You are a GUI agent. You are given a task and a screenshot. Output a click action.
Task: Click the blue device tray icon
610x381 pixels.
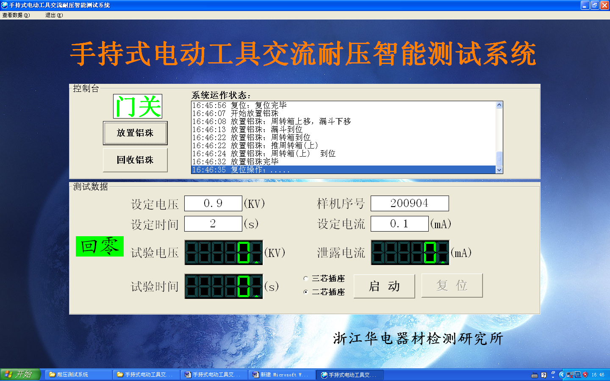click(x=578, y=375)
